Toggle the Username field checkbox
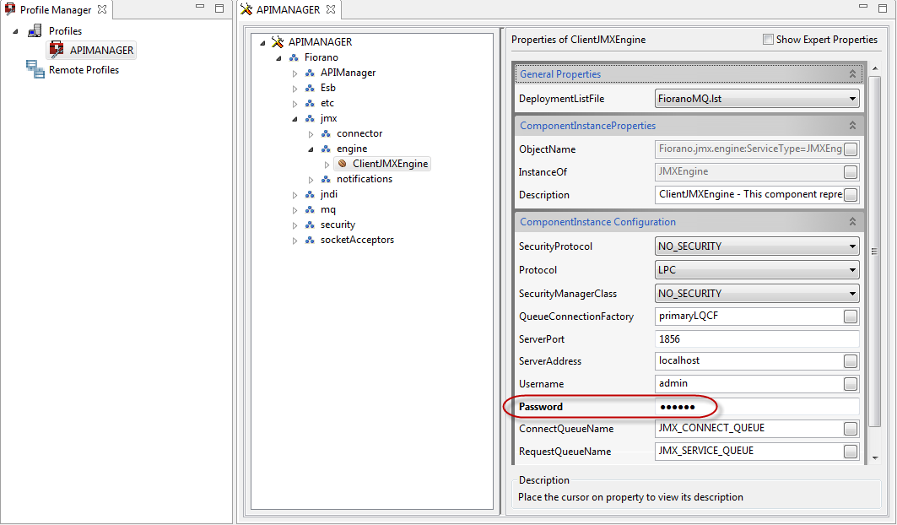The height and width of the screenshot is (525, 897). (851, 383)
